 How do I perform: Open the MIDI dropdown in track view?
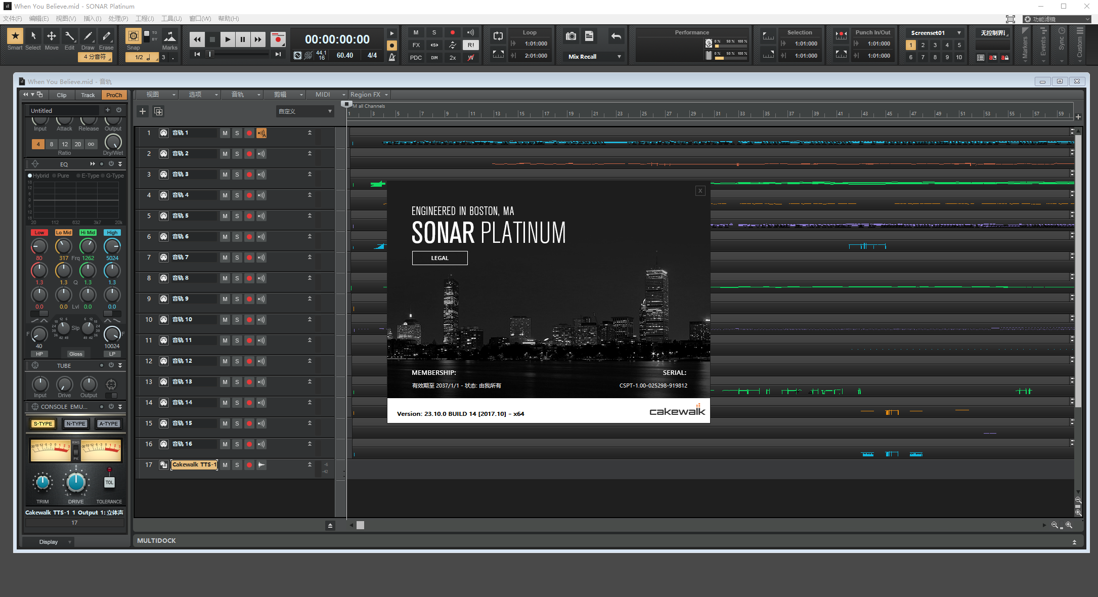(327, 95)
